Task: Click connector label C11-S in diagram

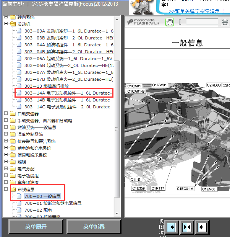Action: (x=135, y=180)
